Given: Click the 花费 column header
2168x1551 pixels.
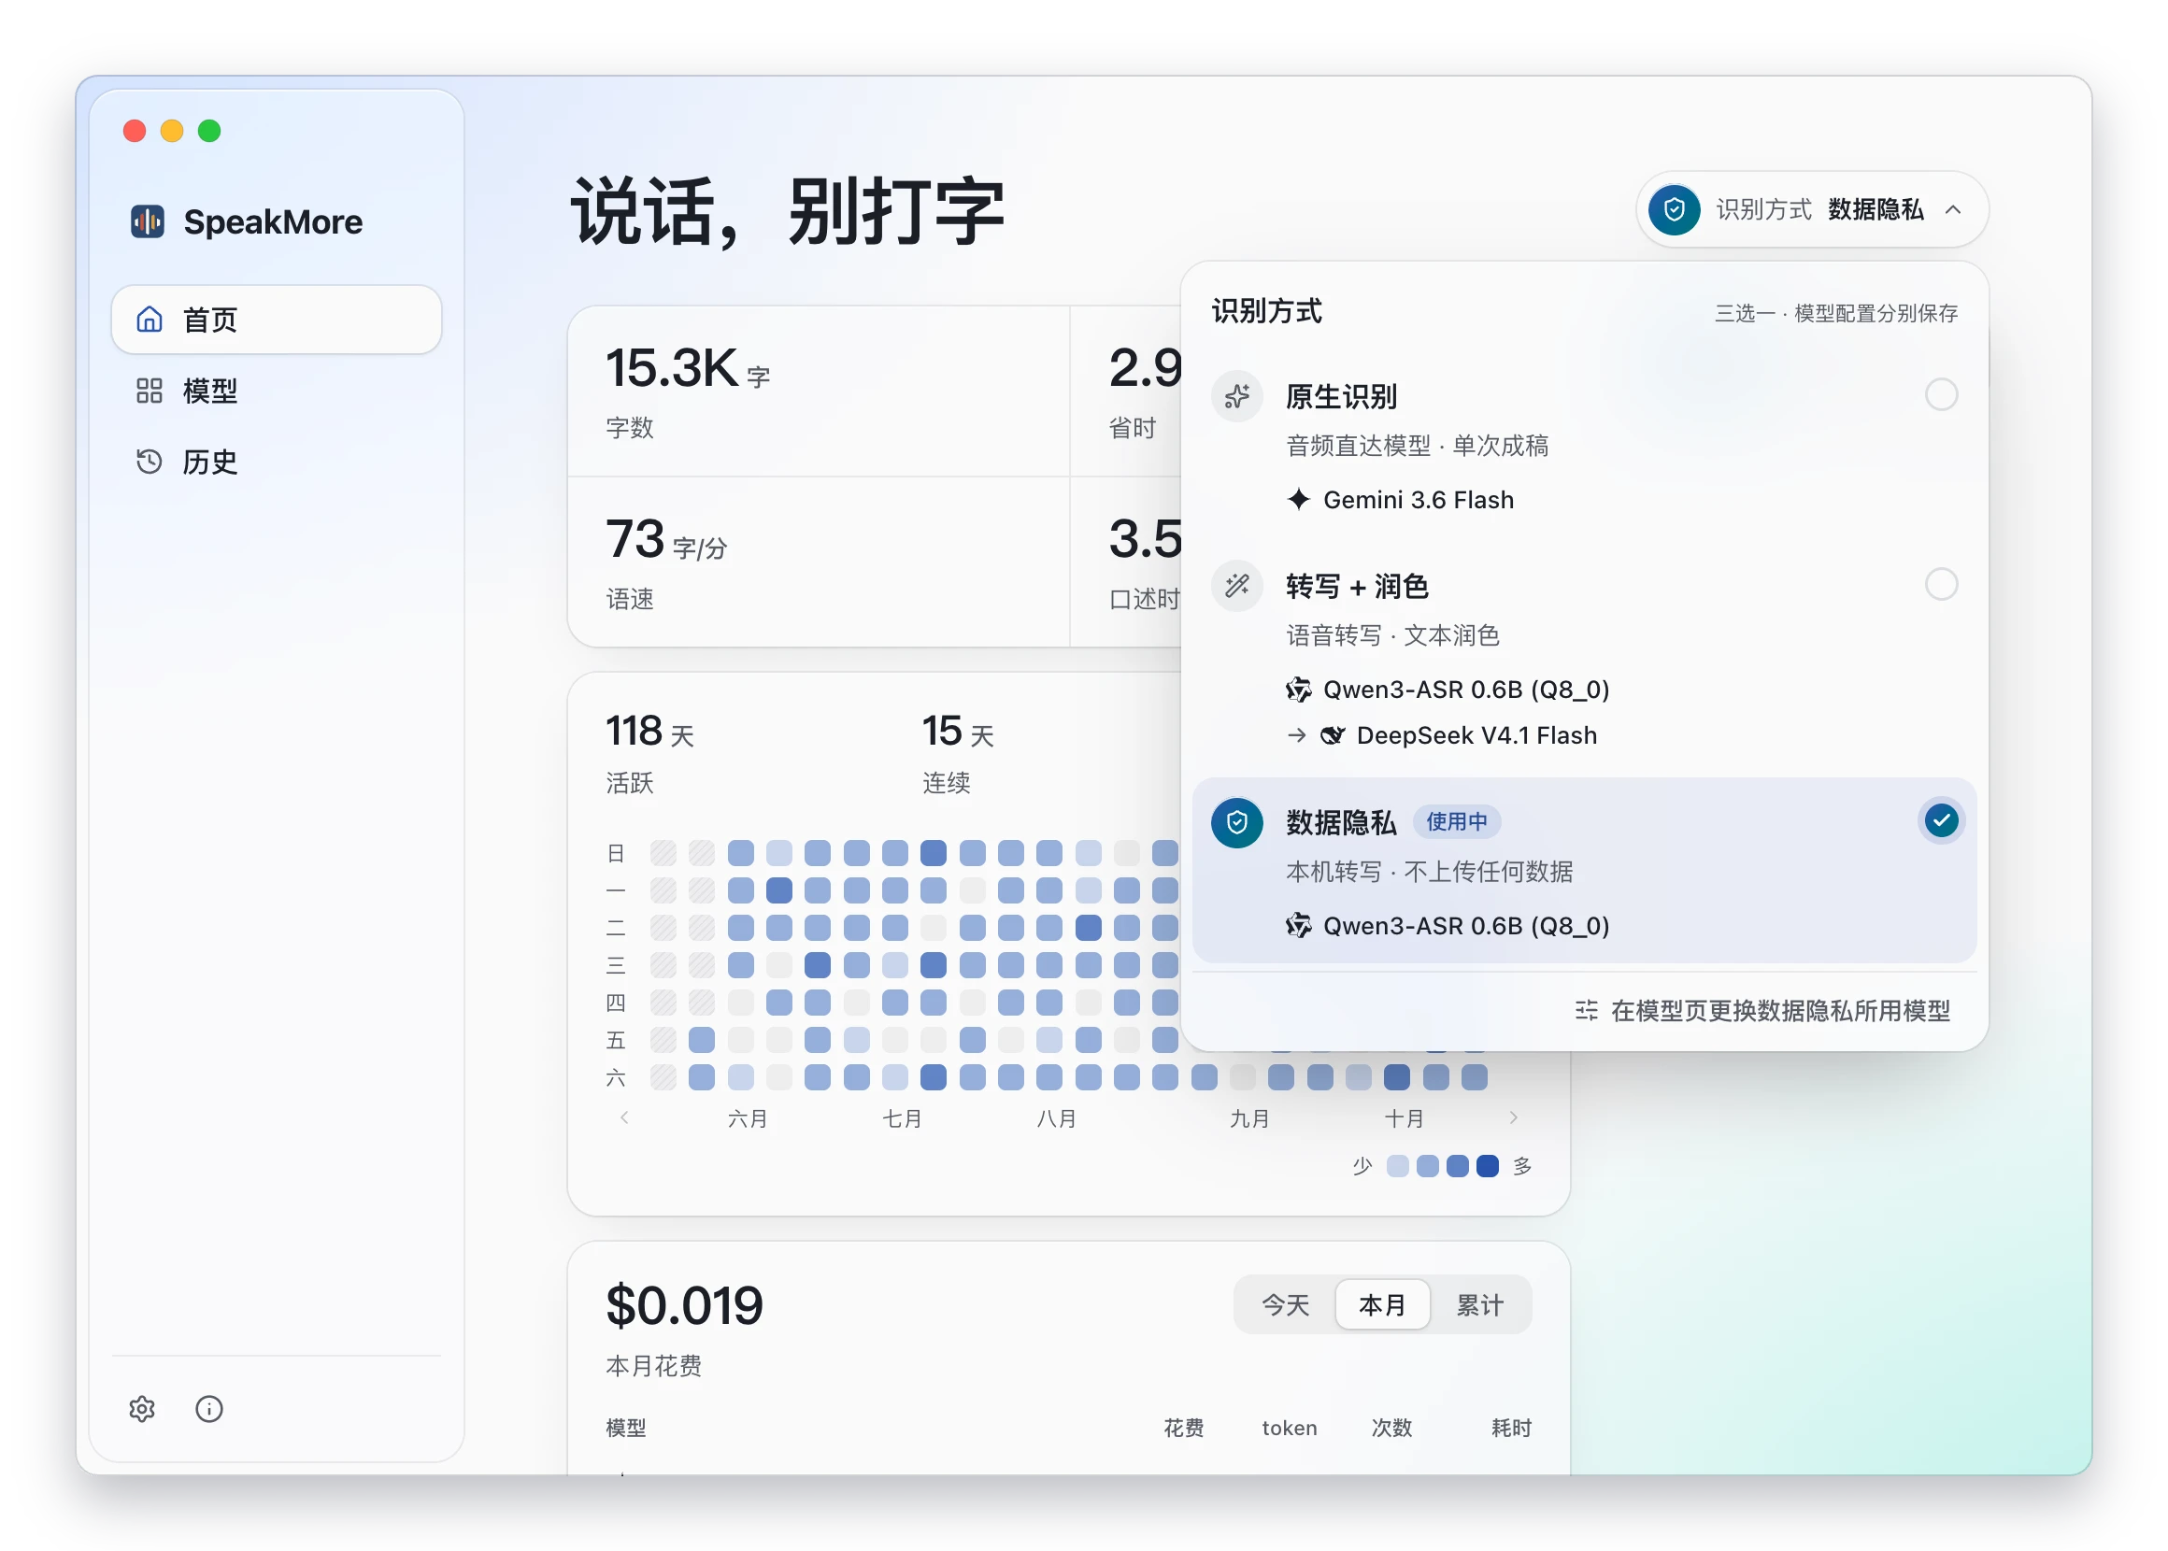Looking at the screenshot, I should click(1183, 1428).
